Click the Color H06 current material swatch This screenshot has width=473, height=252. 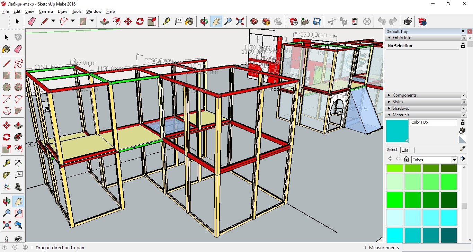pos(397,131)
